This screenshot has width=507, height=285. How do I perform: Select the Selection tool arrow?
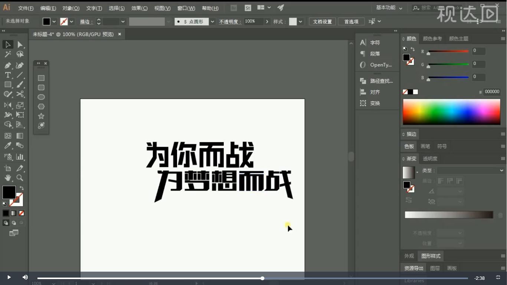pos(8,45)
